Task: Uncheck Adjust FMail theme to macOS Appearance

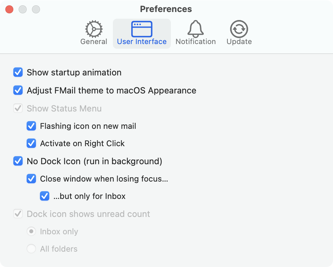Action: pos(18,90)
